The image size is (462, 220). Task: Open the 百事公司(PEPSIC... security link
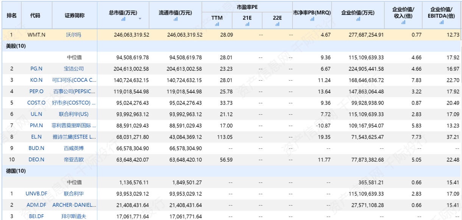click(74, 92)
